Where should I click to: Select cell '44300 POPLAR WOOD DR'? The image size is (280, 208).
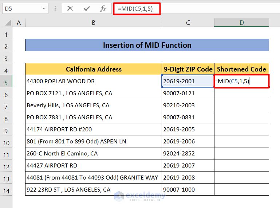[x=94, y=81]
